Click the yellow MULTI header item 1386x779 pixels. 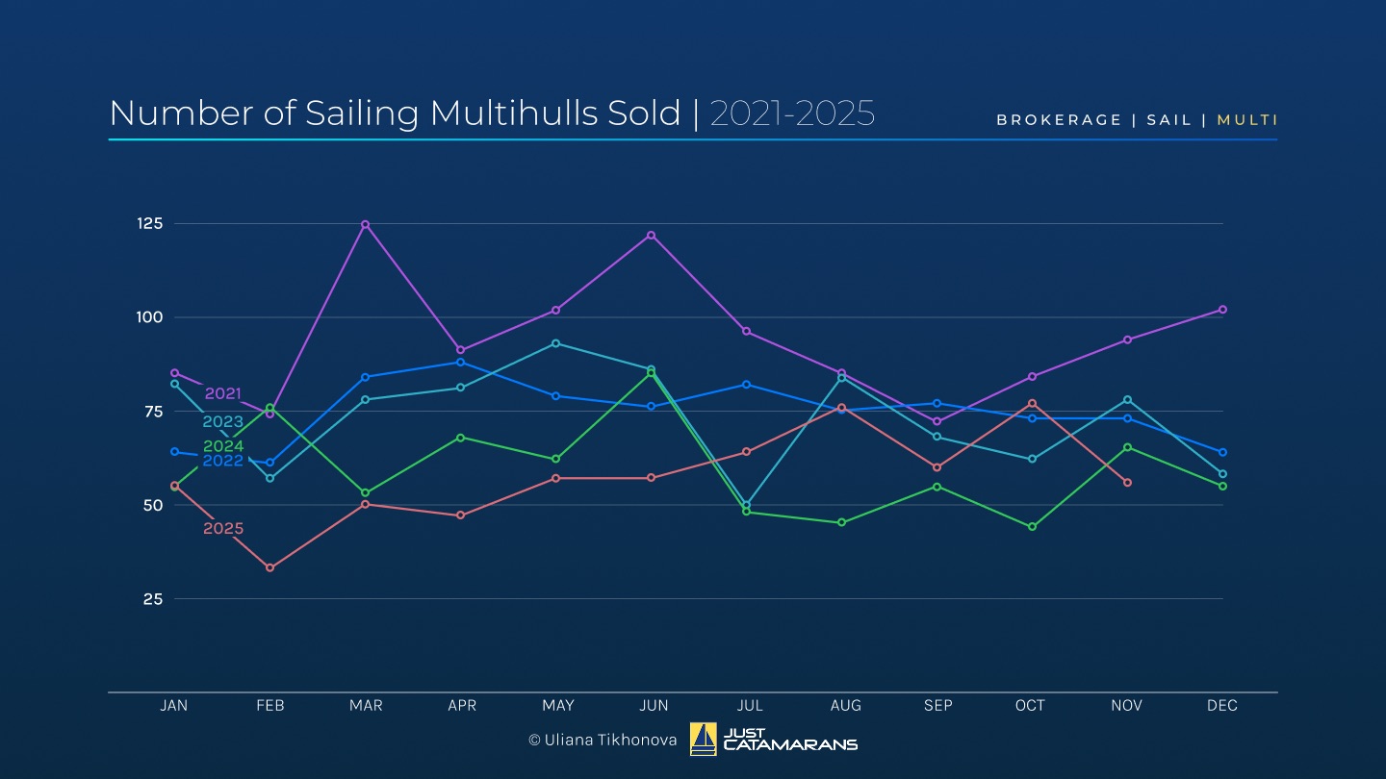[1247, 120]
